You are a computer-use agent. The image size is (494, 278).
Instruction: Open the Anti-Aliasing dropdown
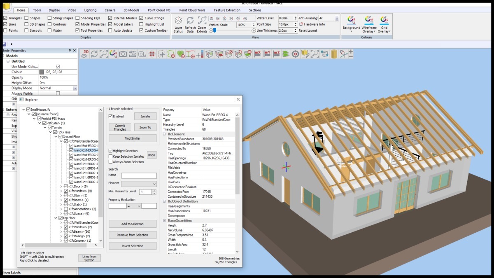[x=337, y=18]
